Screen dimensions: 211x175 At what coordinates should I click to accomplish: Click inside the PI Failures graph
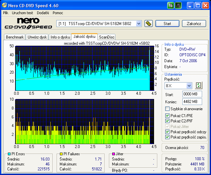(85, 122)
